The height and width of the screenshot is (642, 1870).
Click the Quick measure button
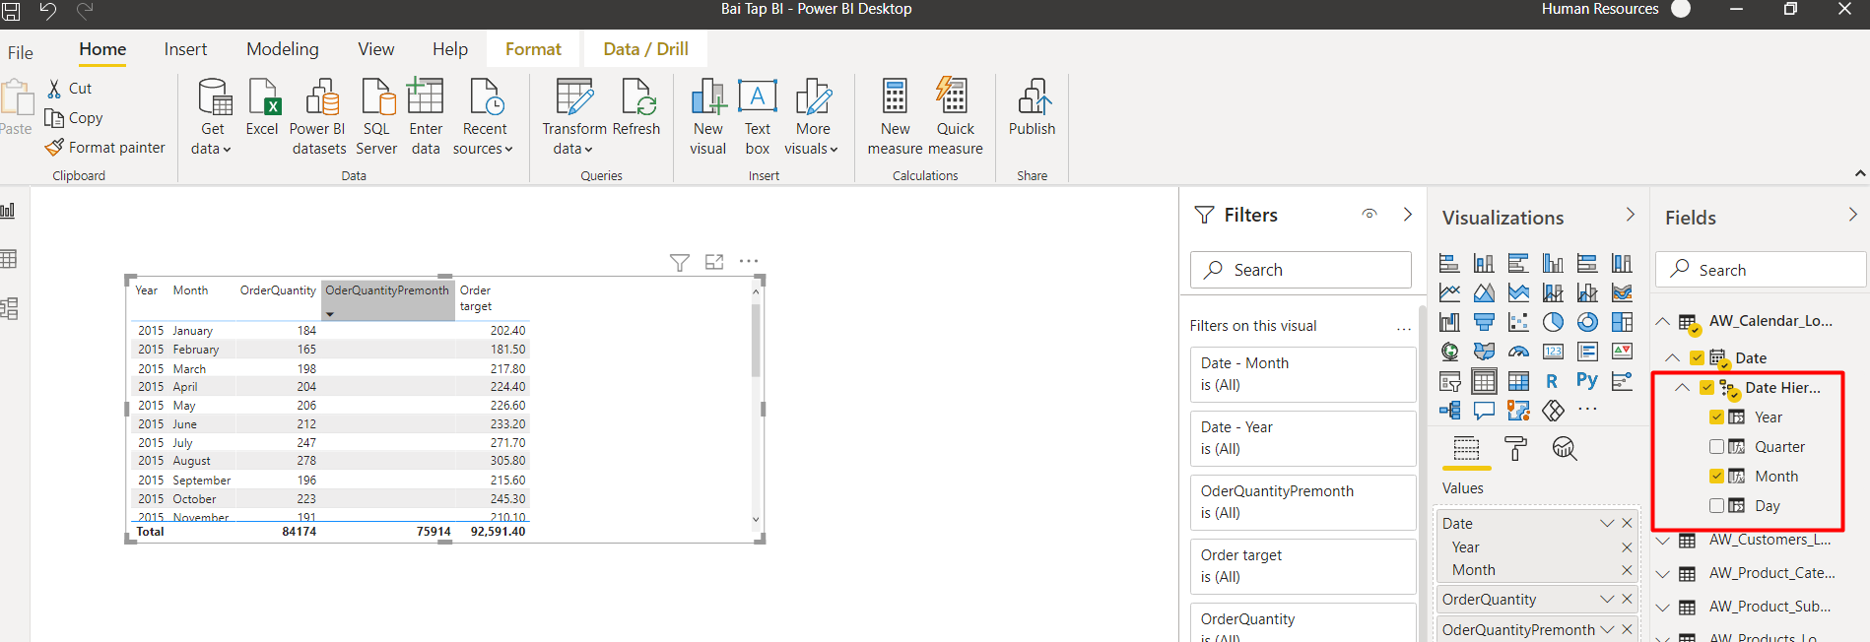click(955, 116)
